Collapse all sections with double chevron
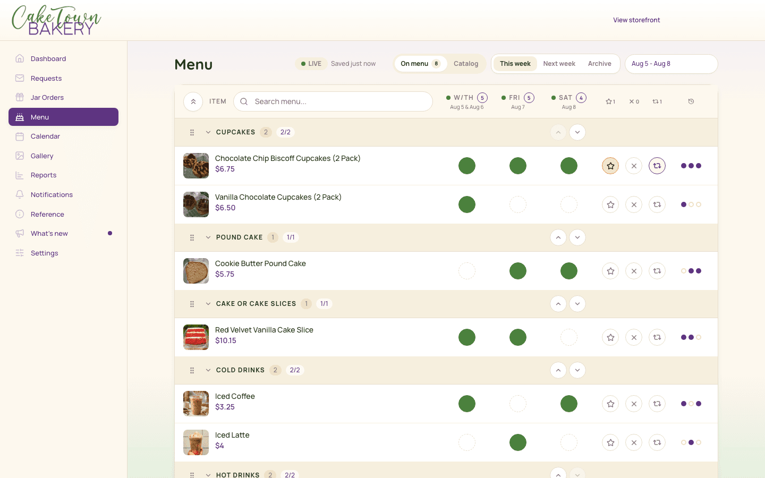The image size is (765, 478). (193, 101)
